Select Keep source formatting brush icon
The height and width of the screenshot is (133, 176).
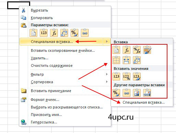[x=147, y=50]
